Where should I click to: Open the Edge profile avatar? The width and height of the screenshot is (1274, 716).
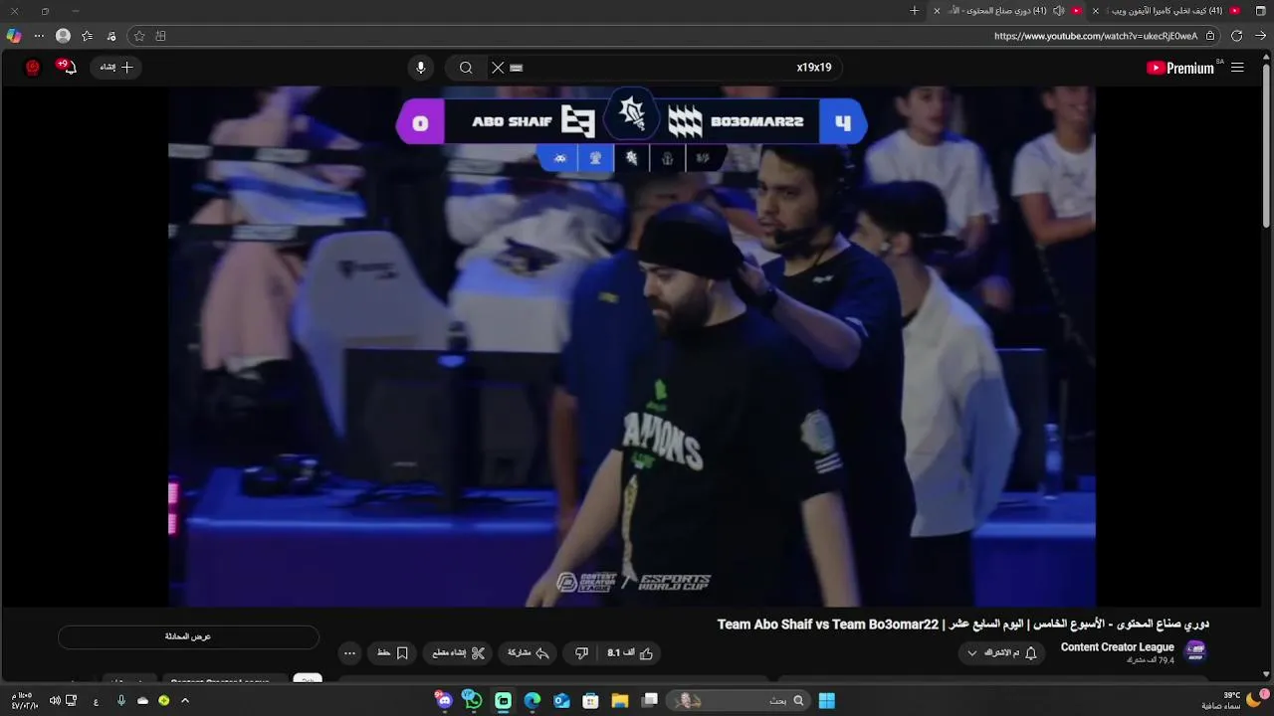click(63, 36)
